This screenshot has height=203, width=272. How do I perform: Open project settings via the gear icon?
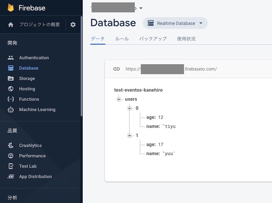tap(73, 25)
